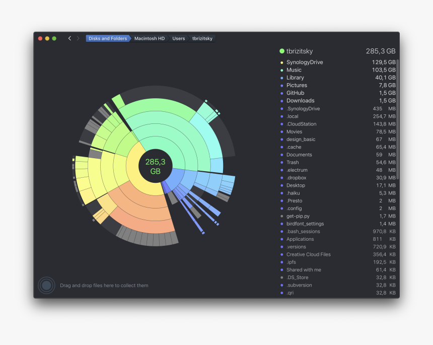Select the GitHub entry in the sidebar
Image resolution: width=433 pixels, height=345 pixels.
point(296,93)
